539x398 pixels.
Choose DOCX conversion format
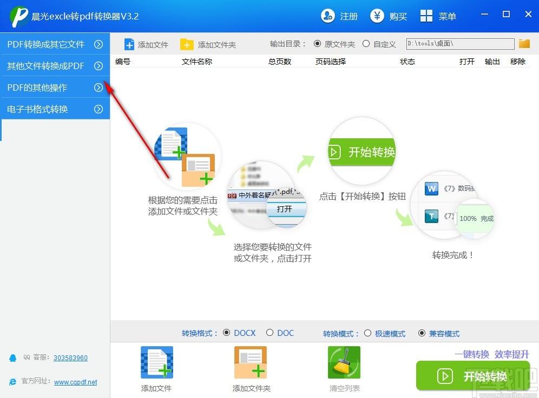226,333
